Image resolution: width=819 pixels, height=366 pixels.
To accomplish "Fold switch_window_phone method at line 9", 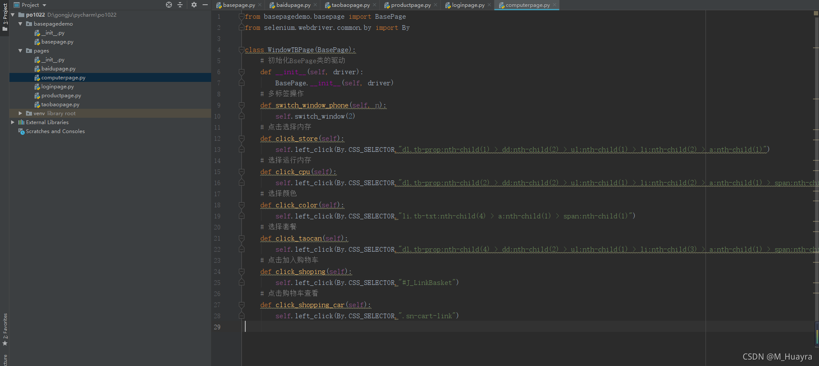I will point(241,105).
